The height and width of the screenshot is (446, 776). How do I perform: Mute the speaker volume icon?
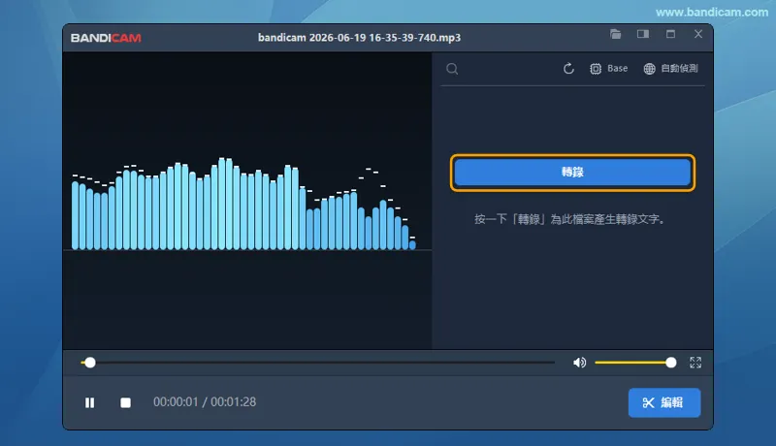click(579, 363)
